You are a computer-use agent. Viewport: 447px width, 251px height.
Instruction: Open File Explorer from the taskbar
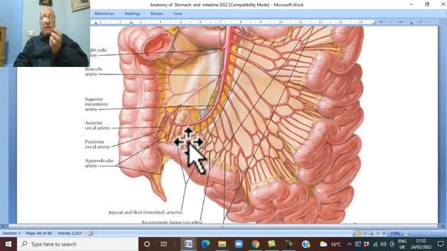tap(222, 244)
